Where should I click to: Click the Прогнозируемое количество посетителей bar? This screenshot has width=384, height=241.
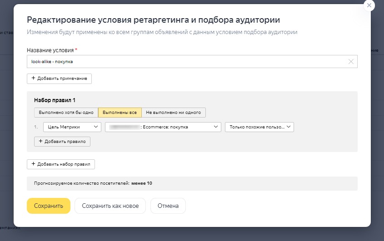(x=192, y=183)
